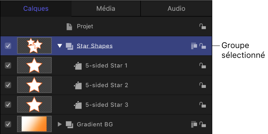Select the Calques tab
This screenshot has height=134, width=268.
click(x=36, y=9)
